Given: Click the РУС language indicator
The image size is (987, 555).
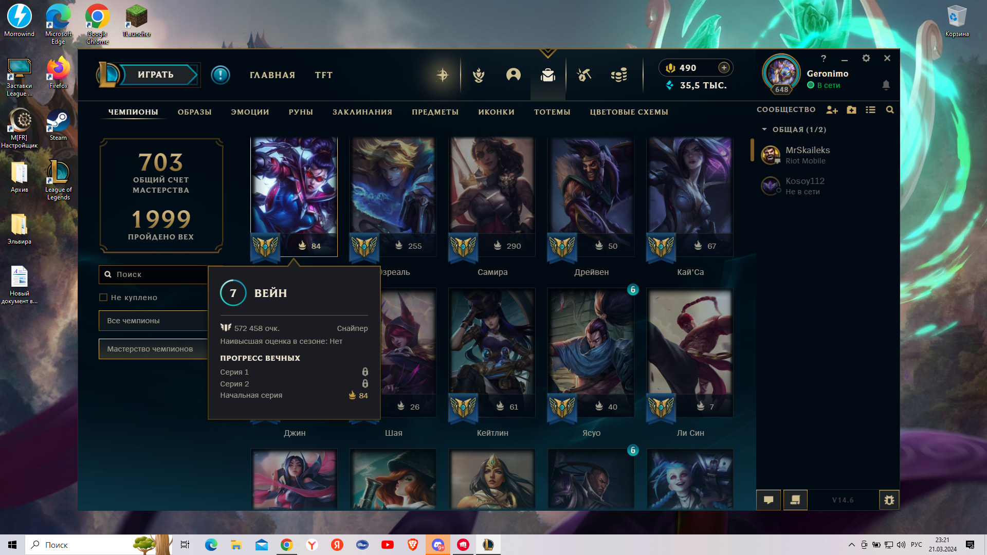Looking at the screenshot, I should pos(916,545).
